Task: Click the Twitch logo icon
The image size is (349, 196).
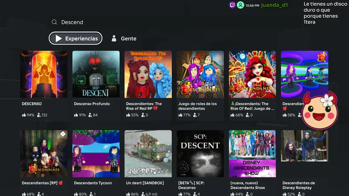Action: tap(232, 5)
